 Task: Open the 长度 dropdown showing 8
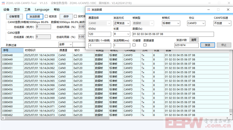pyautogui.click(x=122, y=34)
